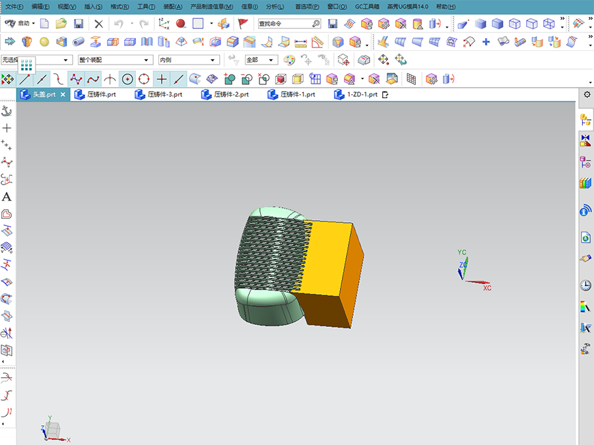Click the Undo arrow icon
594x445 pixels.
(119, 24)
